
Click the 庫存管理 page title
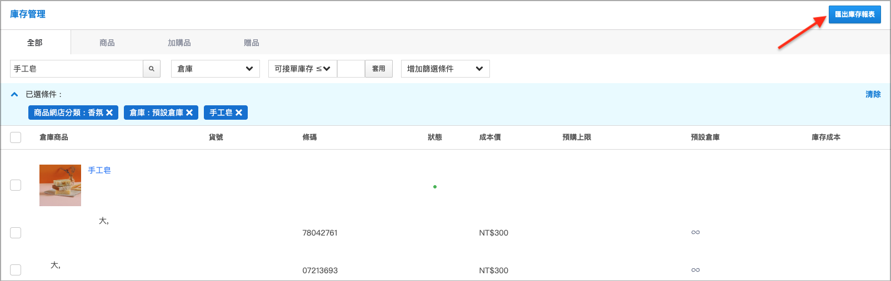click(28, 14)
